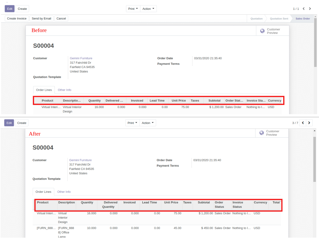Open Print dropdown next to 1 / 1 pager
The height and width of the screenshot is (239, 319).
(133, 9)
